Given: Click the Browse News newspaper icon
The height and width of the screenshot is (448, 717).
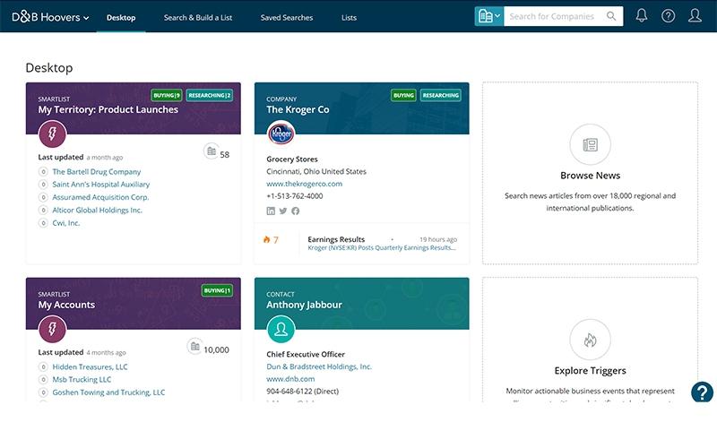Looking at the screenshot, I should (x=590, y=144).
